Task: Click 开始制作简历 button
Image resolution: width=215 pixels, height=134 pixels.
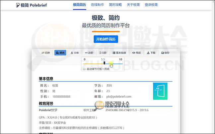Action: pyautogui.click(x=106, y=39)
